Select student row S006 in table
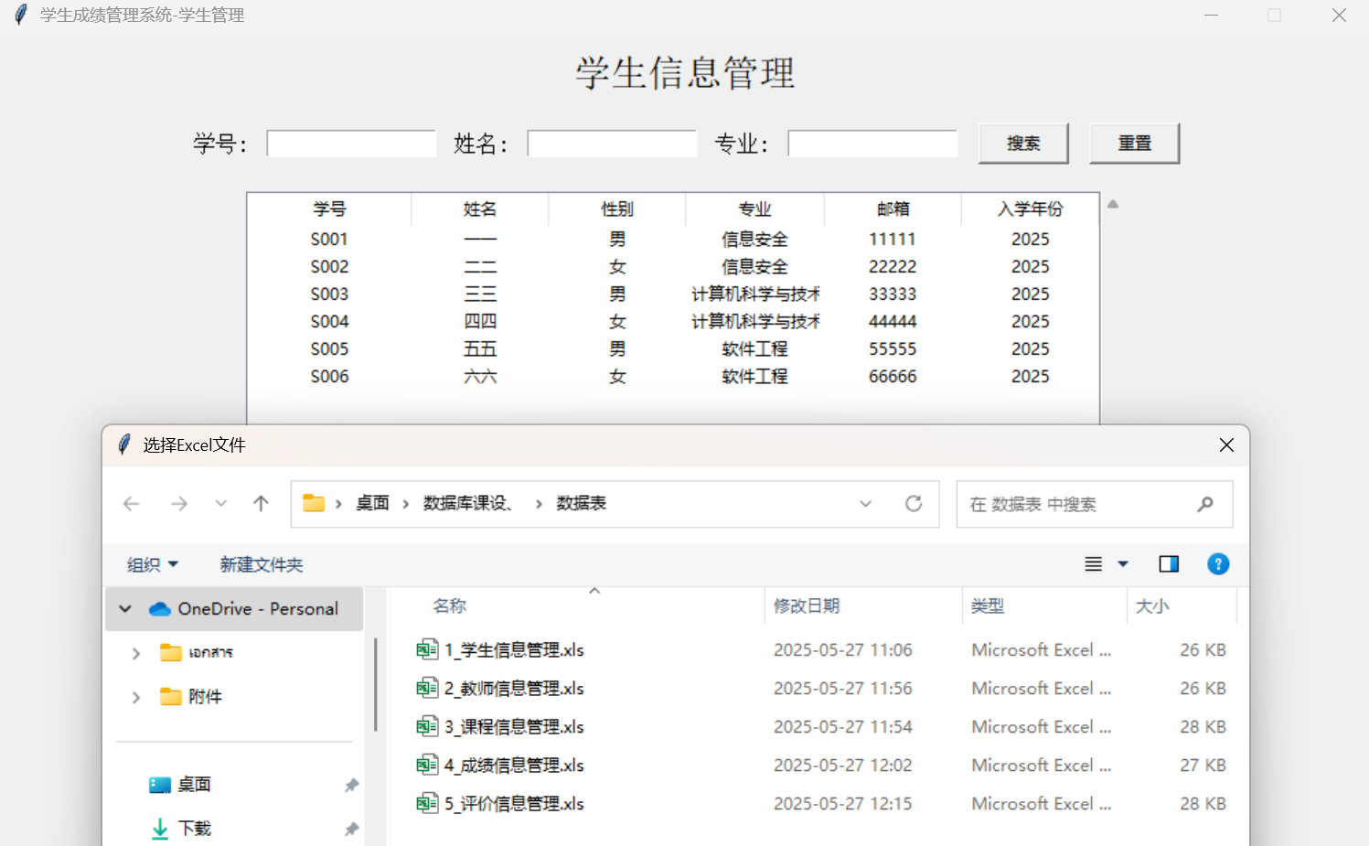1369x846 pixels. [x=673, y=377]
